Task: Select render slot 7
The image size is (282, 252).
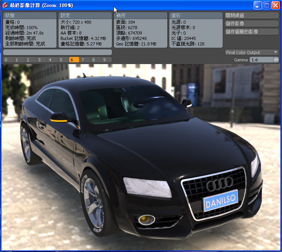Action: point(85,60)
